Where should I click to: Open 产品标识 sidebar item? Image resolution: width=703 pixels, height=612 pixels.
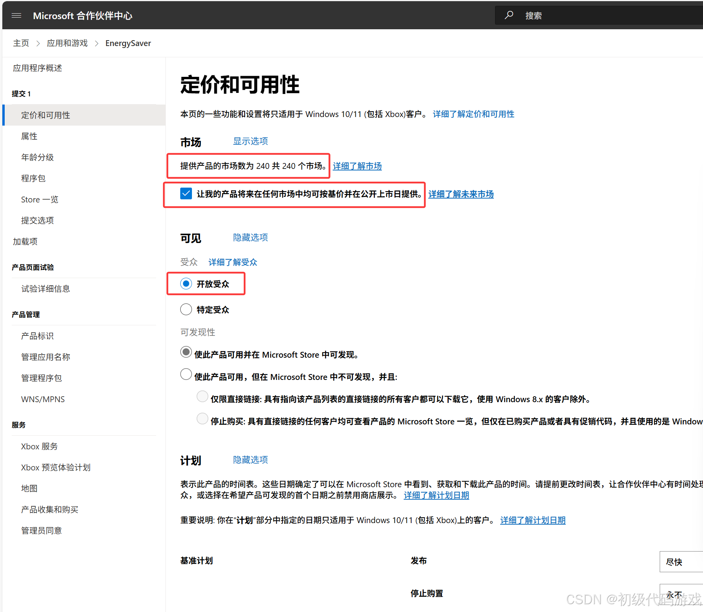click(x=37, y=336)
